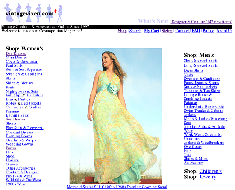This screenshot has width=235, height=190.
Task: Shop the Children's section
Action: click(x=210, y=171)
